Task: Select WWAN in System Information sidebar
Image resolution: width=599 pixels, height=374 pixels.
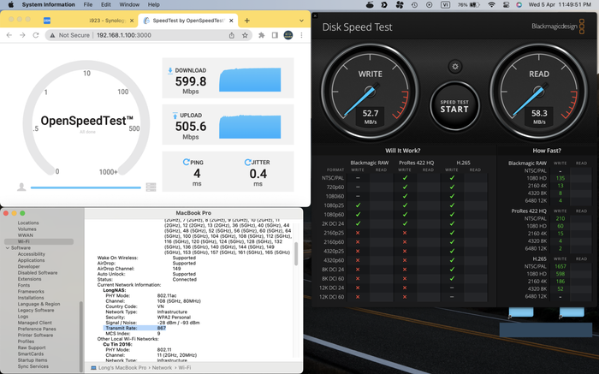Action: 26,235
